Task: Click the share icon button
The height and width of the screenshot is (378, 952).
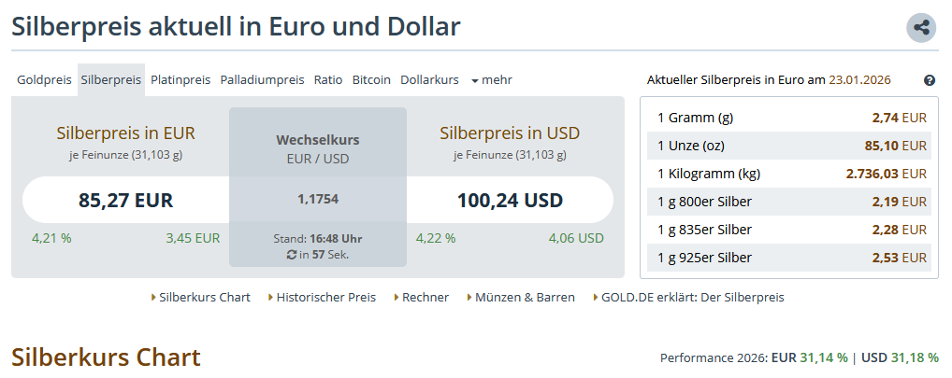Action: pos(921,27)
